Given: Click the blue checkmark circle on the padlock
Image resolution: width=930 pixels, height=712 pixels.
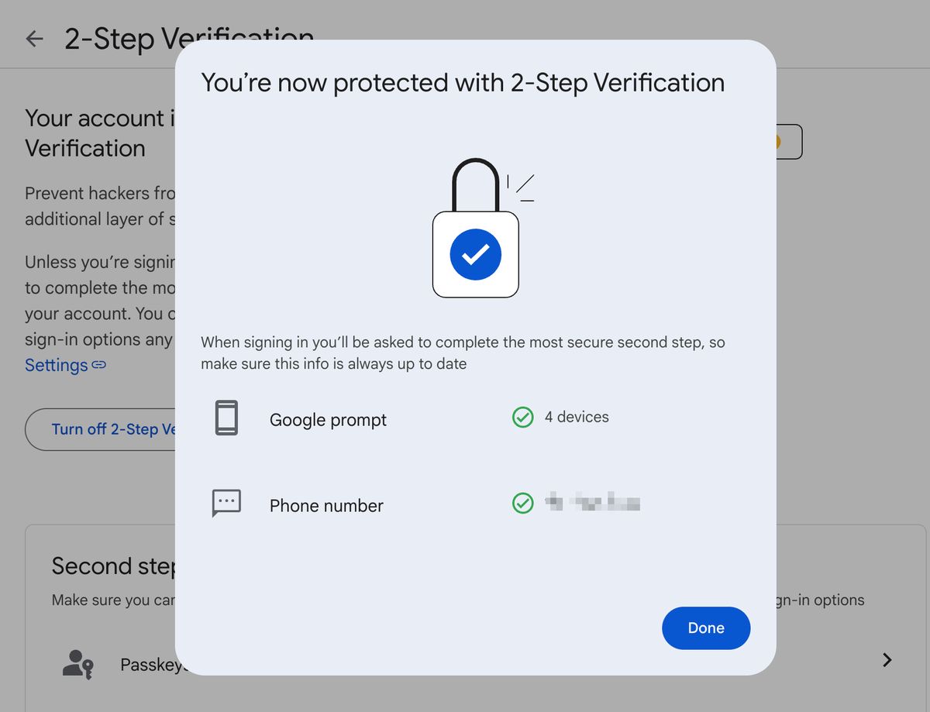Looking at the screenshot, I should (x=475, y=253).
